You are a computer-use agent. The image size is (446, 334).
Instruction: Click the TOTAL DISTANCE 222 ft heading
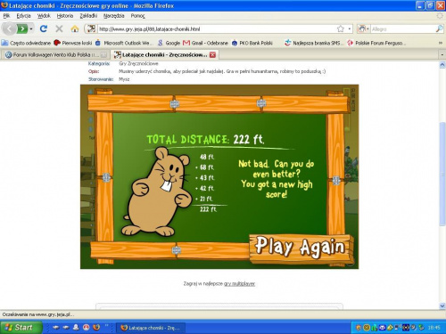[205, 139]
